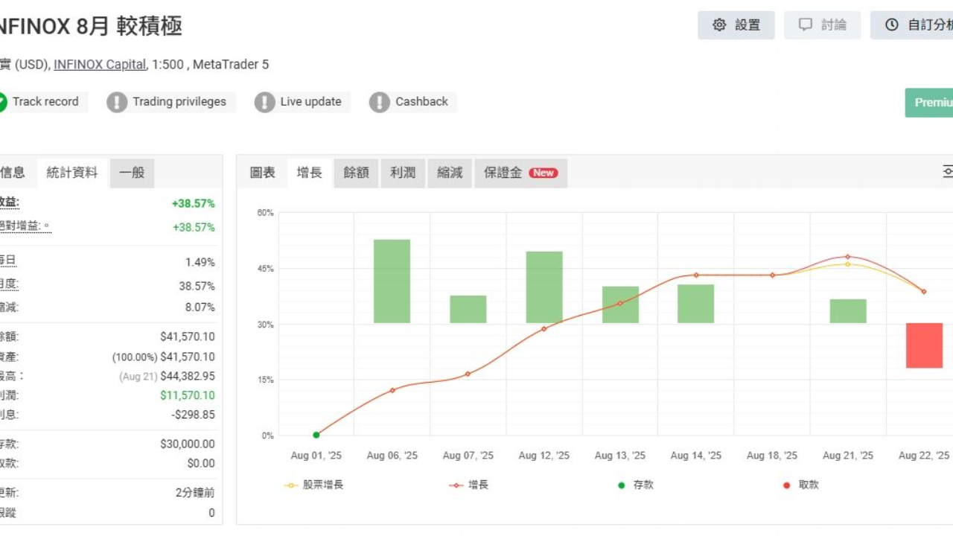Click the green profit value $11,570.10
The image size is (953, 536).
pyautogui.click(x=188, y=395)
